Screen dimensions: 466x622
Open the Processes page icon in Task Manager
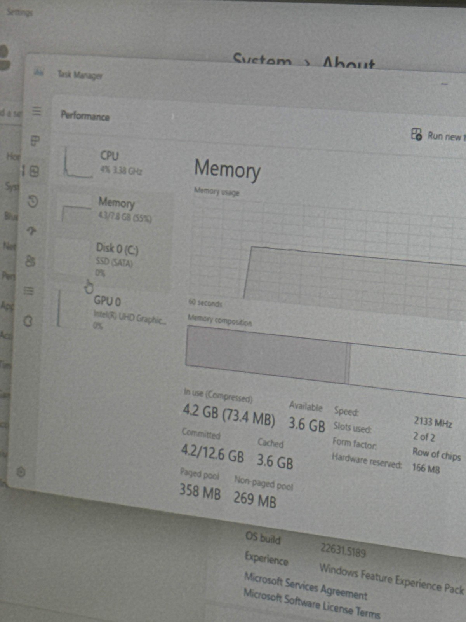35,140
